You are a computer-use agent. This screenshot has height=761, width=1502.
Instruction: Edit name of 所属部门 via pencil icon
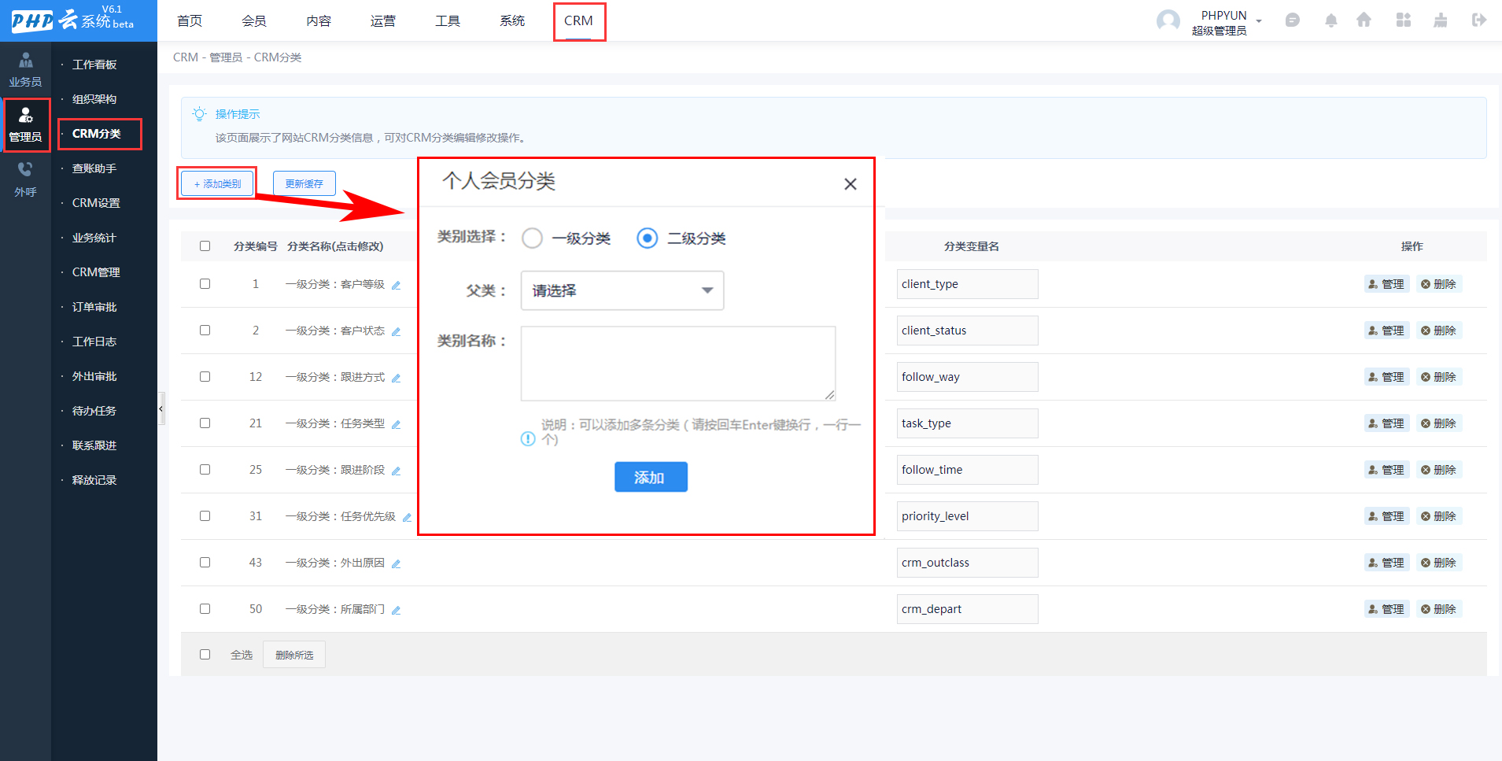click(396, 610)
